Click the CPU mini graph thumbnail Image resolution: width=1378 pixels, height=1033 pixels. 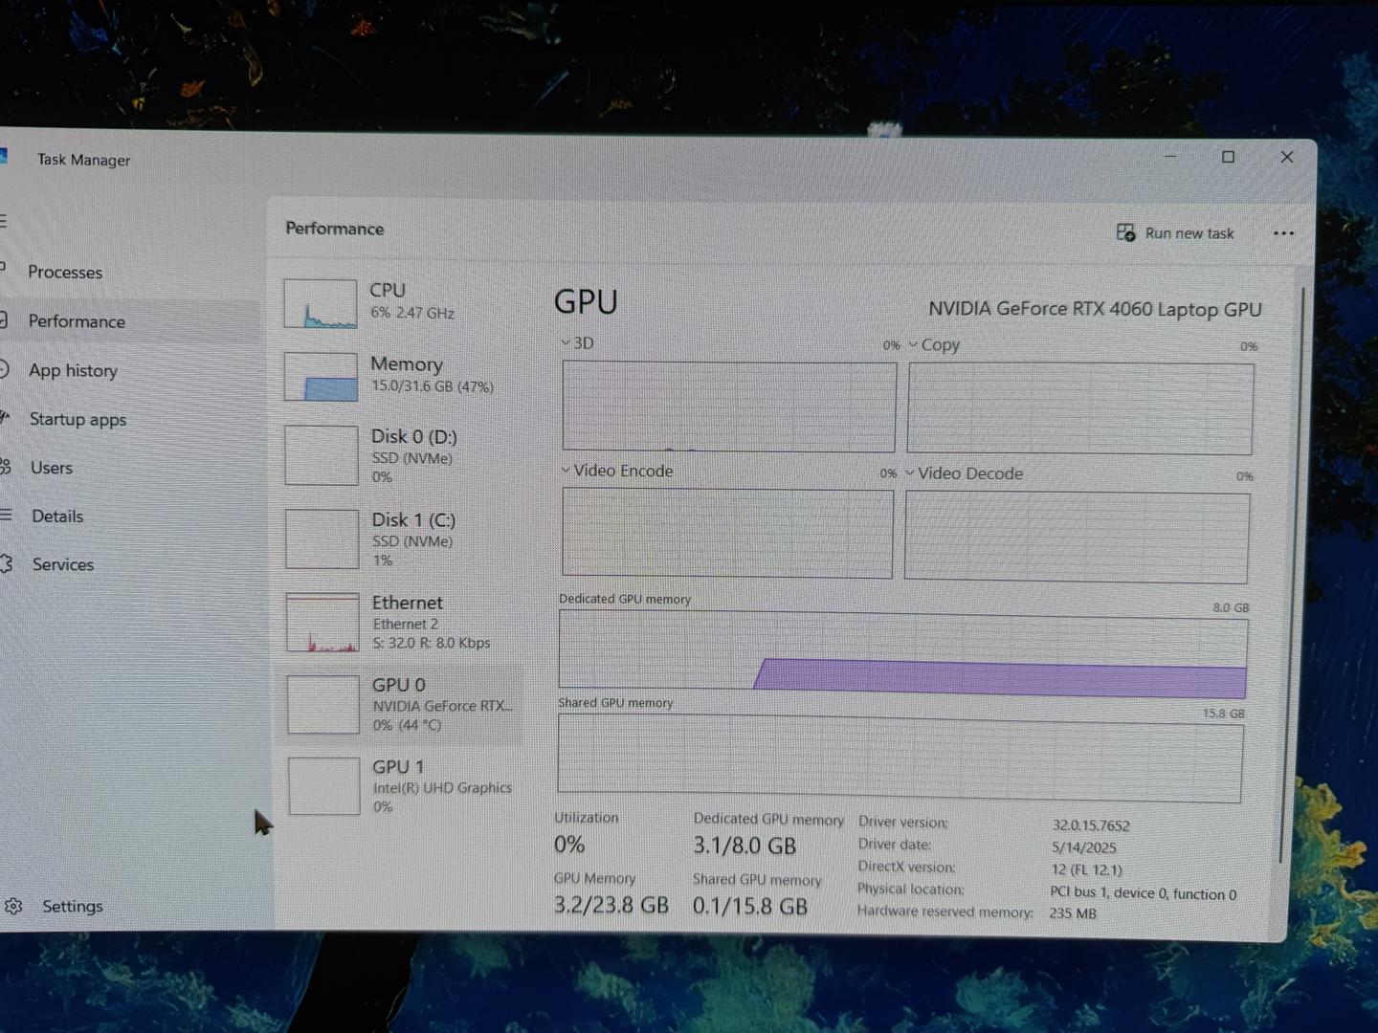[321, 303]
